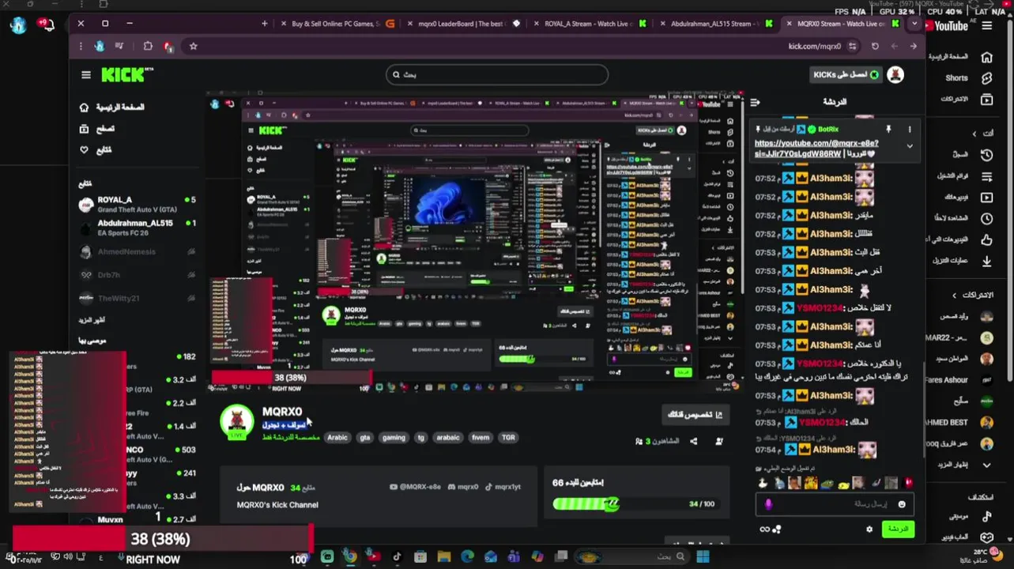1014x569 pixels.
Task: Open Watch later in the YouTube sidebar
Action: click(x=986, y=218)
